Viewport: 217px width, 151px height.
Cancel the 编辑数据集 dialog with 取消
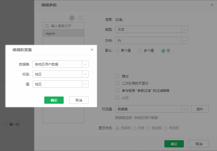point(79,100)
